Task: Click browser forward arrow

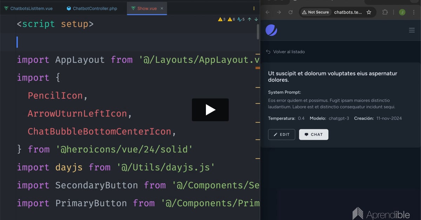Action: click(x=279, y=12)
